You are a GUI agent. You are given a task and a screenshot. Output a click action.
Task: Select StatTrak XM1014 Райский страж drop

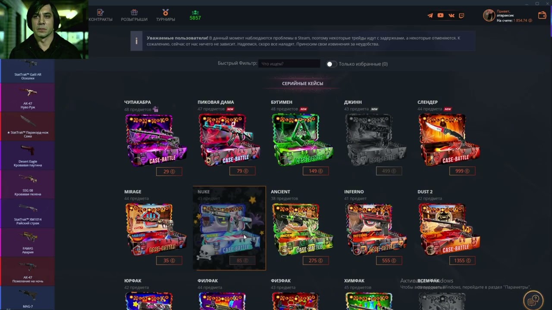click(28, 213)
